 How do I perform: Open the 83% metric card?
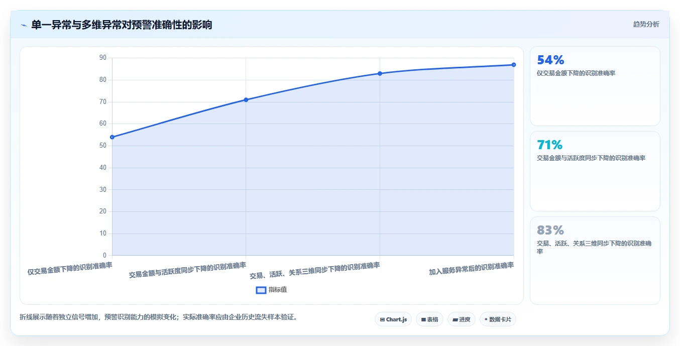tap(595, 261)
